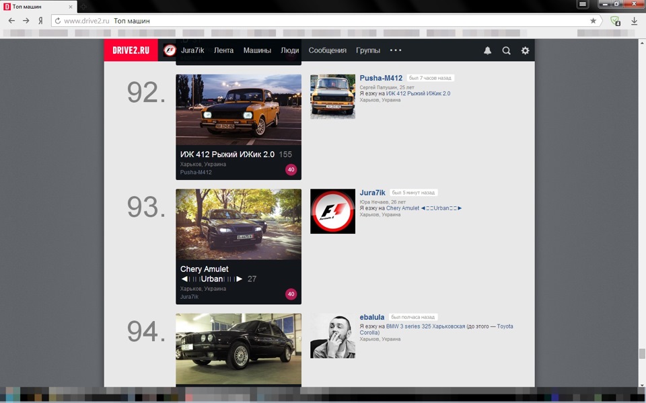Bookmark page with the star icon
Viewport: 646px width, 403px height.
coord(593,21)
